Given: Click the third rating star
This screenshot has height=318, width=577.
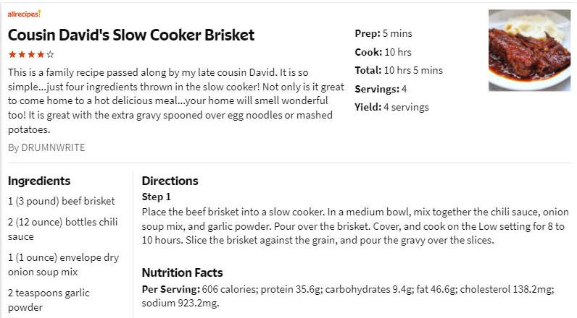Looking at the screenshot, I should click(31, 55).
